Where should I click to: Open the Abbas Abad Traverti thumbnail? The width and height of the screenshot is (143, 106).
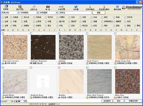pos(100,81)
